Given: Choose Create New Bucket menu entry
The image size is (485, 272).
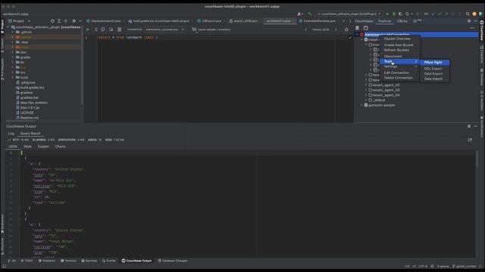Looking at the screenshot, I should [399, 45].
